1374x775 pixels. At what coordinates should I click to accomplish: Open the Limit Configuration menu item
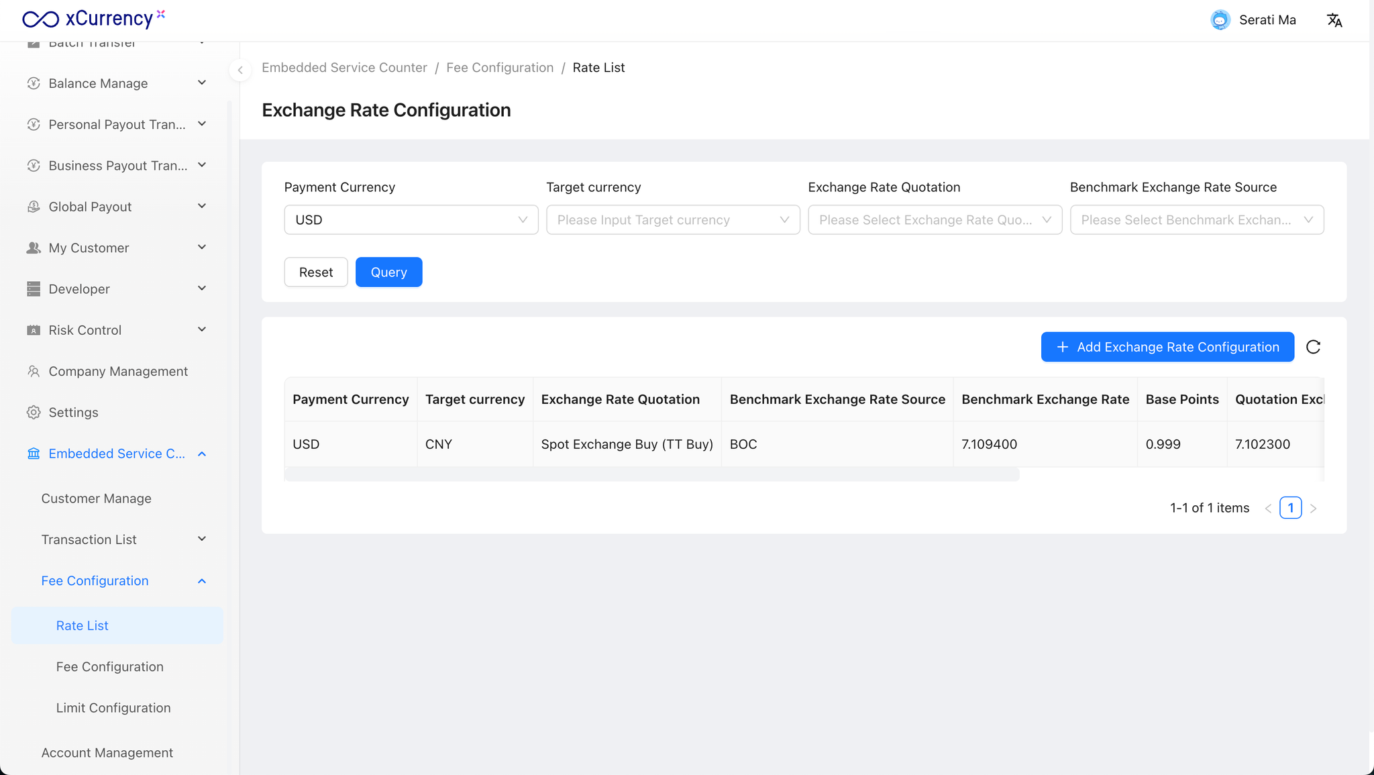tap(113, 708)
